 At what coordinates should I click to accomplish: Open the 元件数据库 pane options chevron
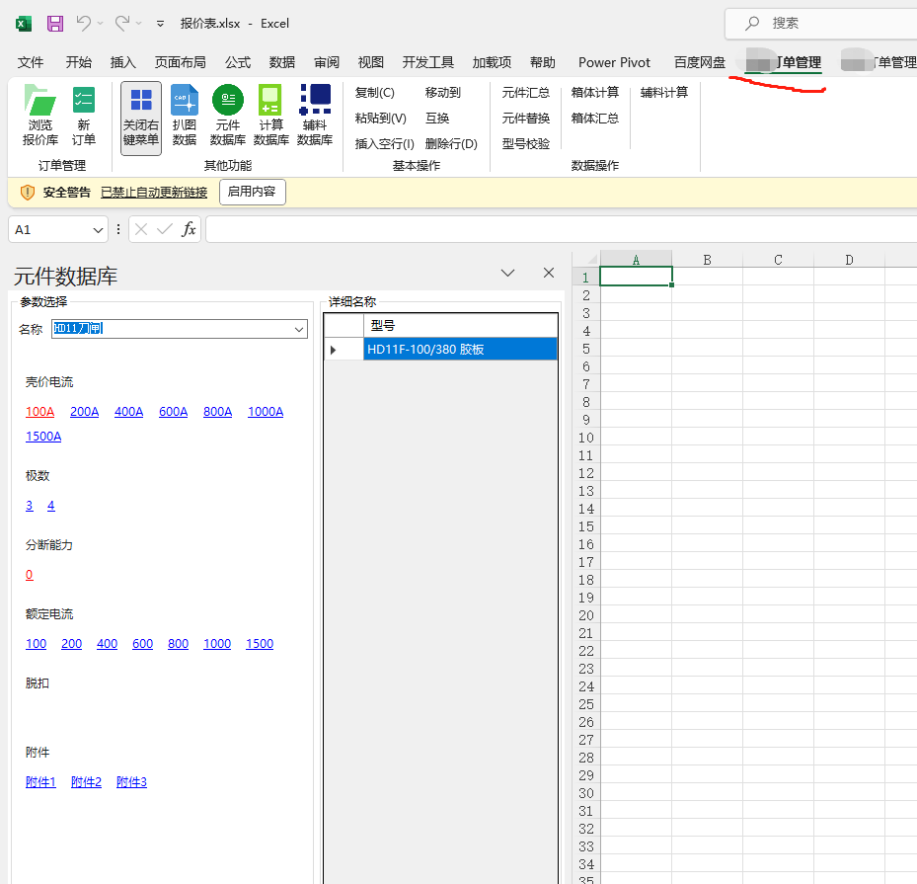coord(507,274)
